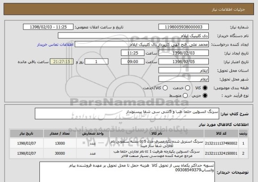Click the شماره نیاز field 1198005938000003

click(x=184, y=27)
